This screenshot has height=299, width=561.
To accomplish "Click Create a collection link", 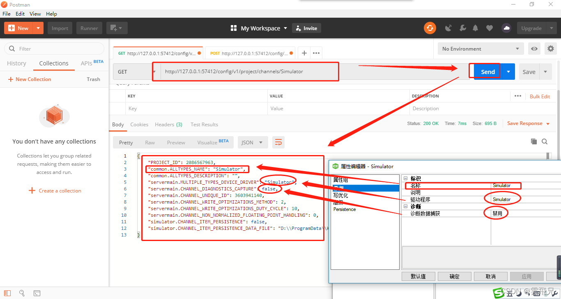I will (55, 191).
